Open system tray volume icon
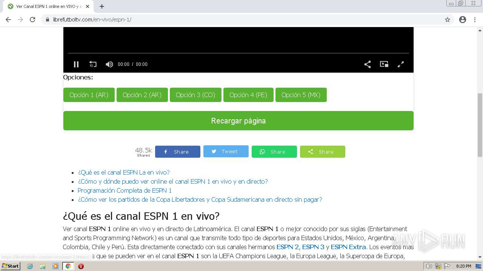 [x=429, y=266]
